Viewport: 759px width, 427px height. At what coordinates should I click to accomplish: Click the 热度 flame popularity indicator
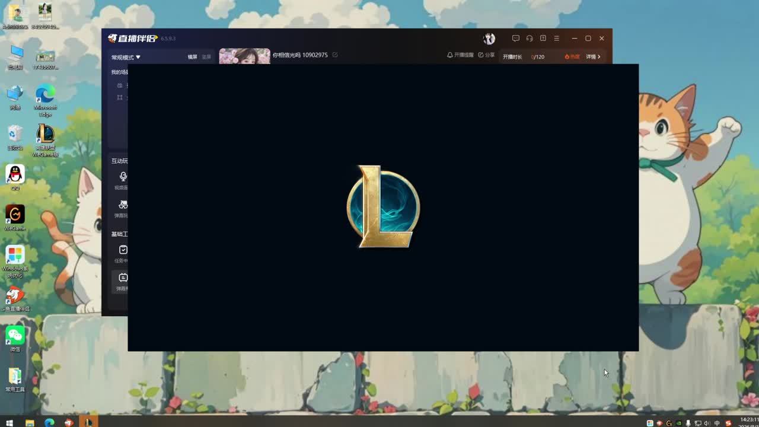tap(572, 57)
